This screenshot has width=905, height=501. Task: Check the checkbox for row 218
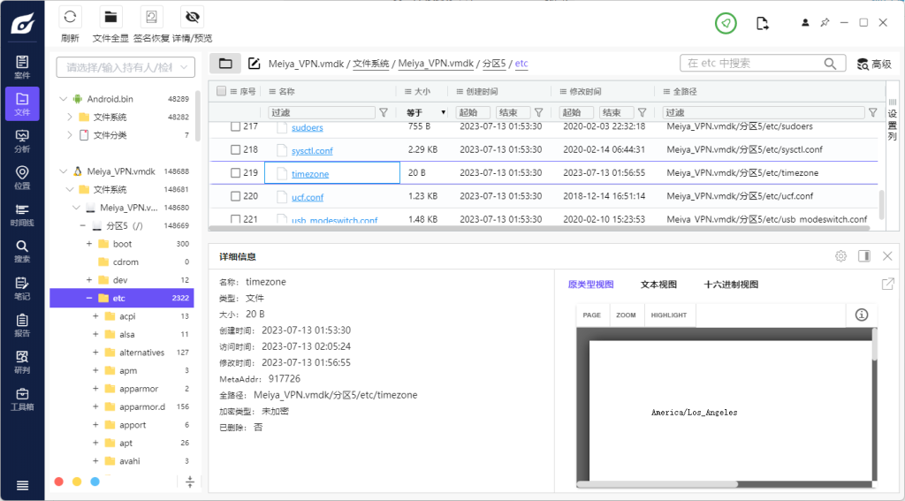[236, 150]
